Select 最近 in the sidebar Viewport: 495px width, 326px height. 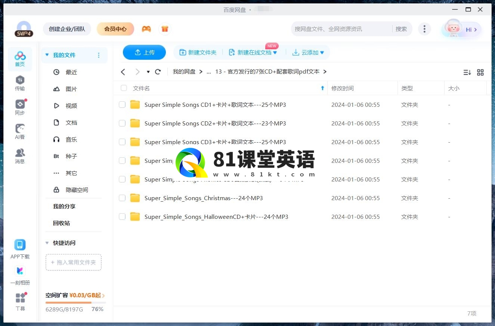71,72
